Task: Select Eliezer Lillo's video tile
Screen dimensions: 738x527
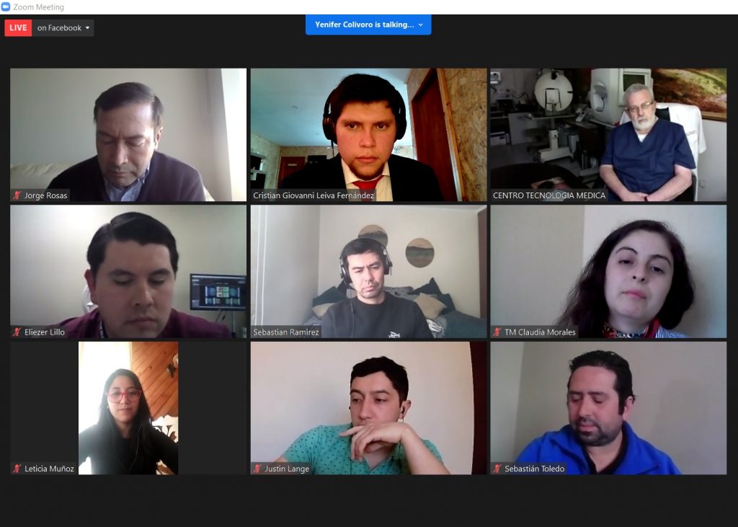Action: click(x=128, y=271)
